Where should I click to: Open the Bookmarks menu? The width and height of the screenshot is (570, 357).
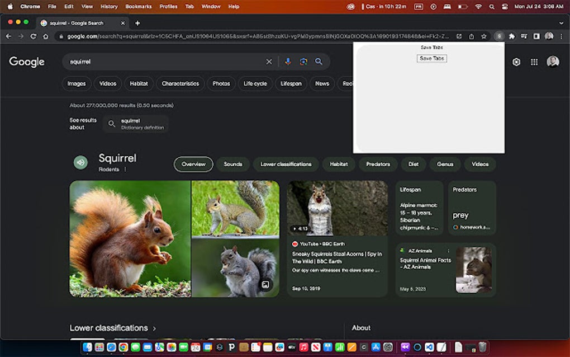click(x=138, y=6)
